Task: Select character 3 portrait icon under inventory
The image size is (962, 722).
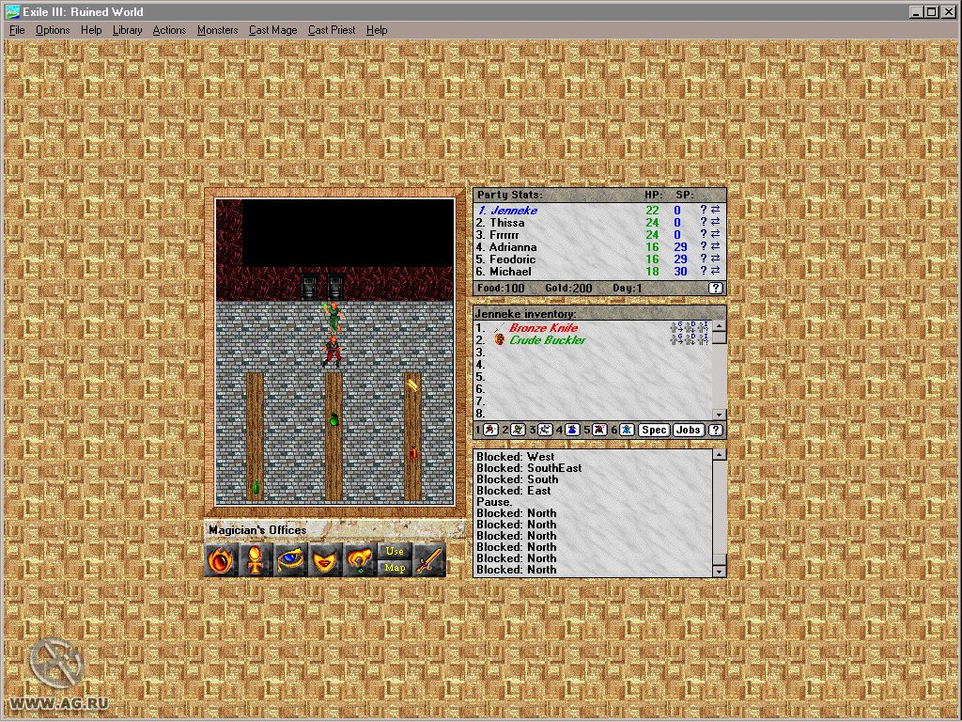Action: point(545,430)
